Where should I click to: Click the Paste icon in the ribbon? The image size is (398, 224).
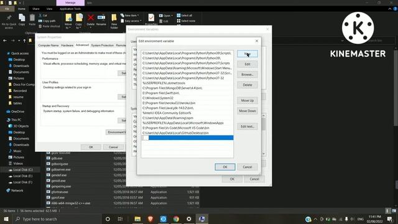32,18
